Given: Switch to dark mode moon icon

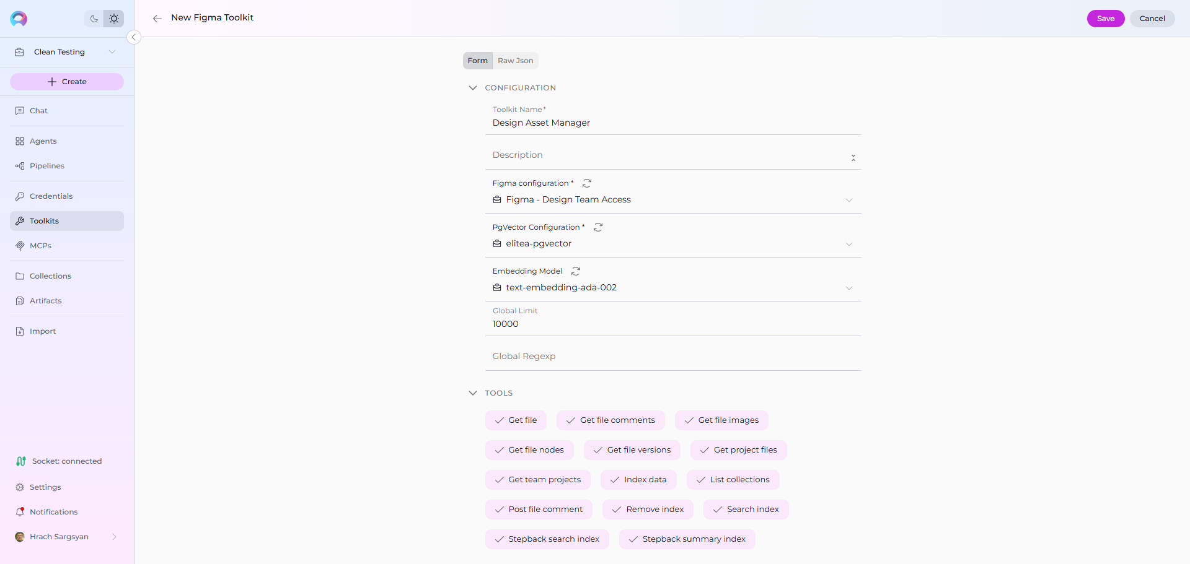Looking at the screenshot, I should 94,19.
